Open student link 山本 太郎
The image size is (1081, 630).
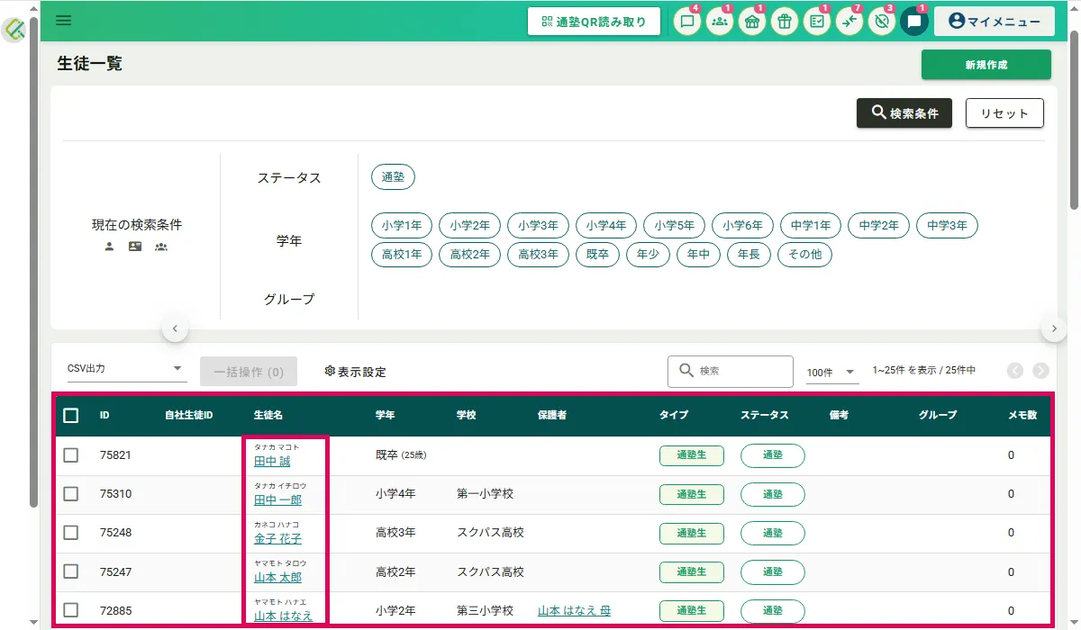pos(277,578)
